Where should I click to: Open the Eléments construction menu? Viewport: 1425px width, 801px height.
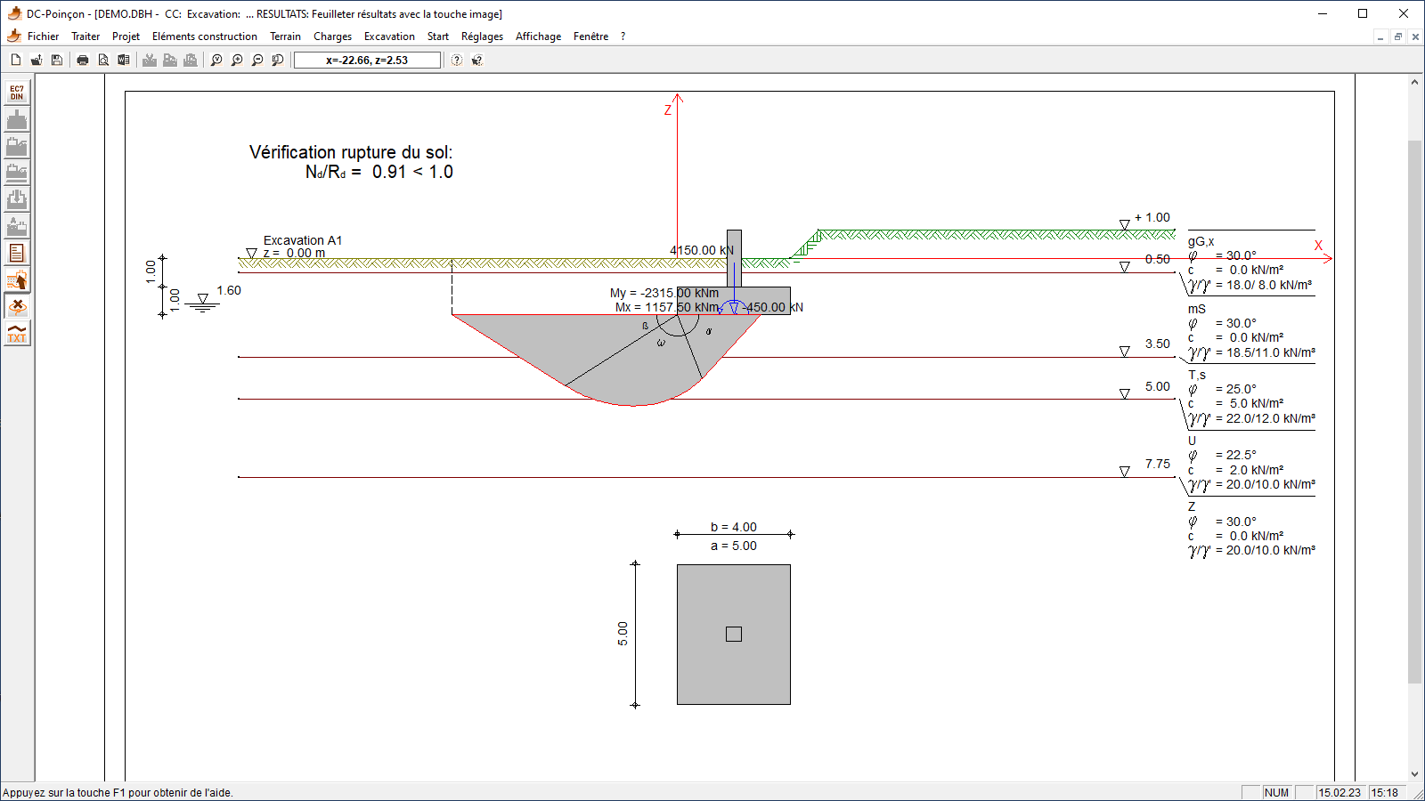point(205,36)
